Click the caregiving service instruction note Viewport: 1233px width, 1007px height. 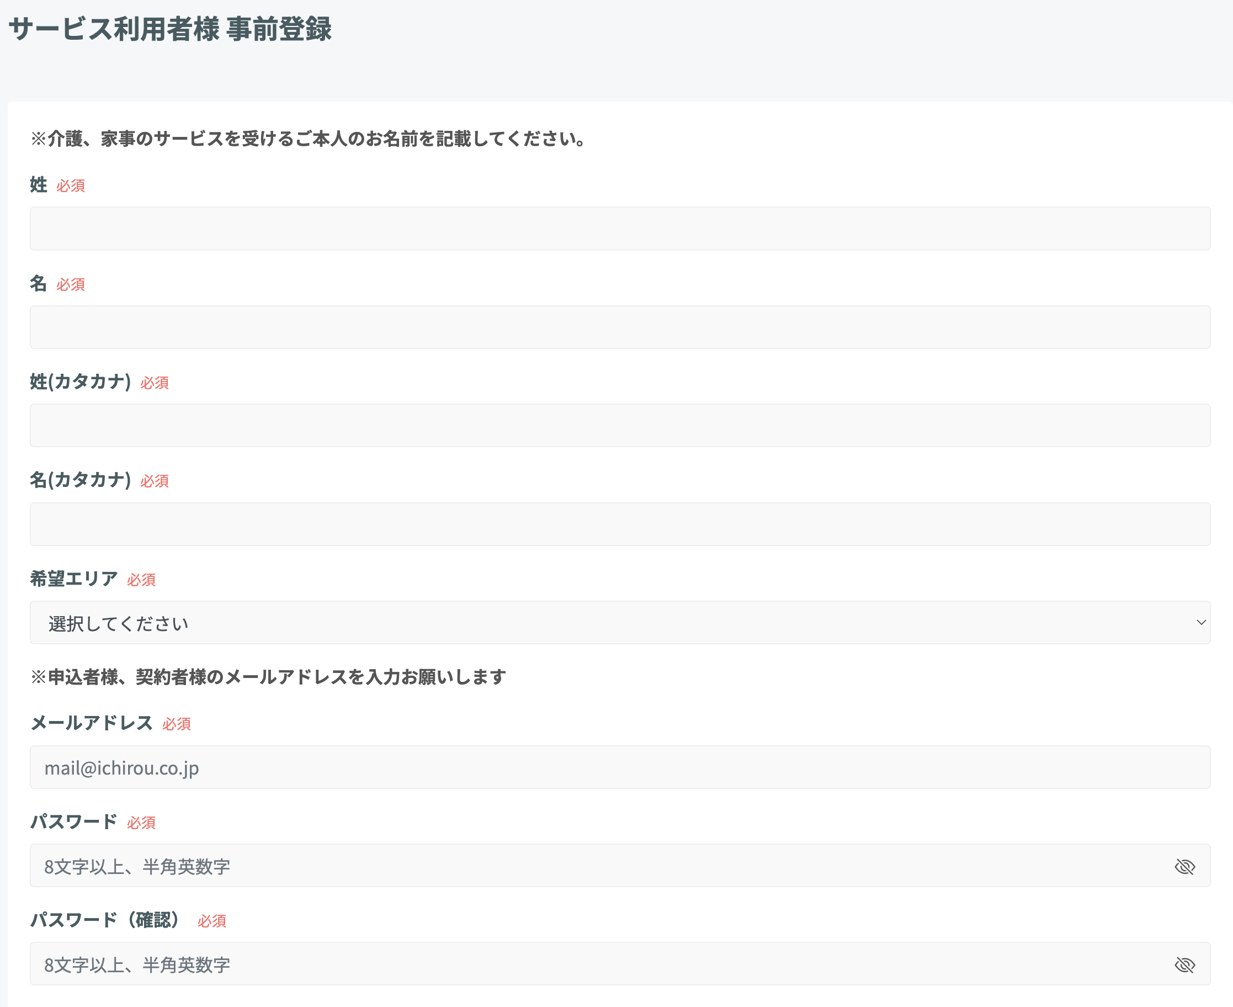[307, 137]
